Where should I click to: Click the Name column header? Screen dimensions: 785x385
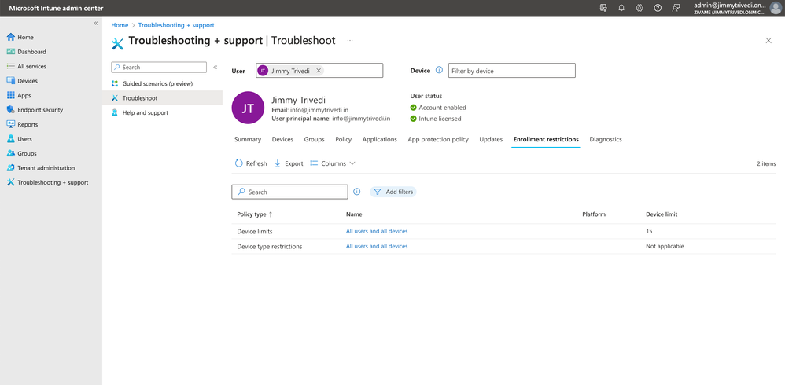pos(354,214)
